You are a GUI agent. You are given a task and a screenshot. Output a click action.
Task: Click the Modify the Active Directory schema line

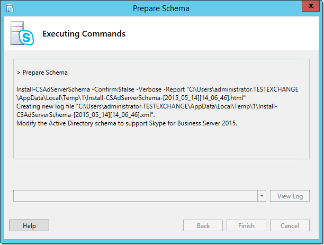click(x=127, y=123)
